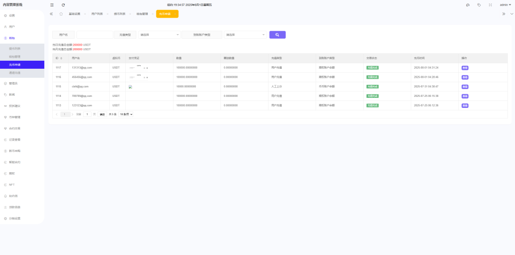Switch to the 钱包管理 tab

click(142, 14)
